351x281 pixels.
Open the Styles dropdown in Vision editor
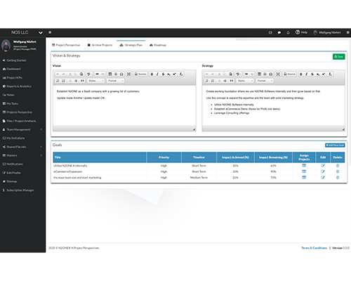[95, 81]
